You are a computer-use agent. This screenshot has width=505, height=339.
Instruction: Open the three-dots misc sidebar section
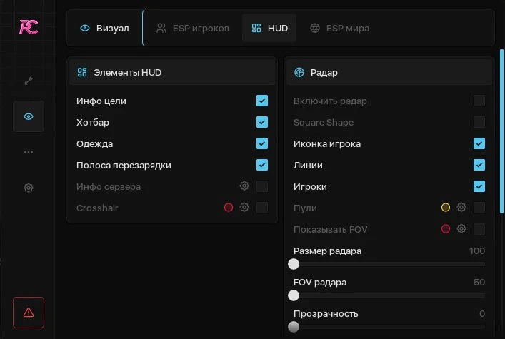click(x=29, y=152)
